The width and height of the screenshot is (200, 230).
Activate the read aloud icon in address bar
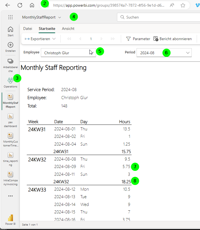172,6
